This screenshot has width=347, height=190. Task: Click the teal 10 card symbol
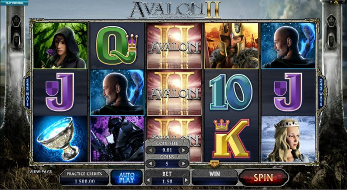pos(232,92)
